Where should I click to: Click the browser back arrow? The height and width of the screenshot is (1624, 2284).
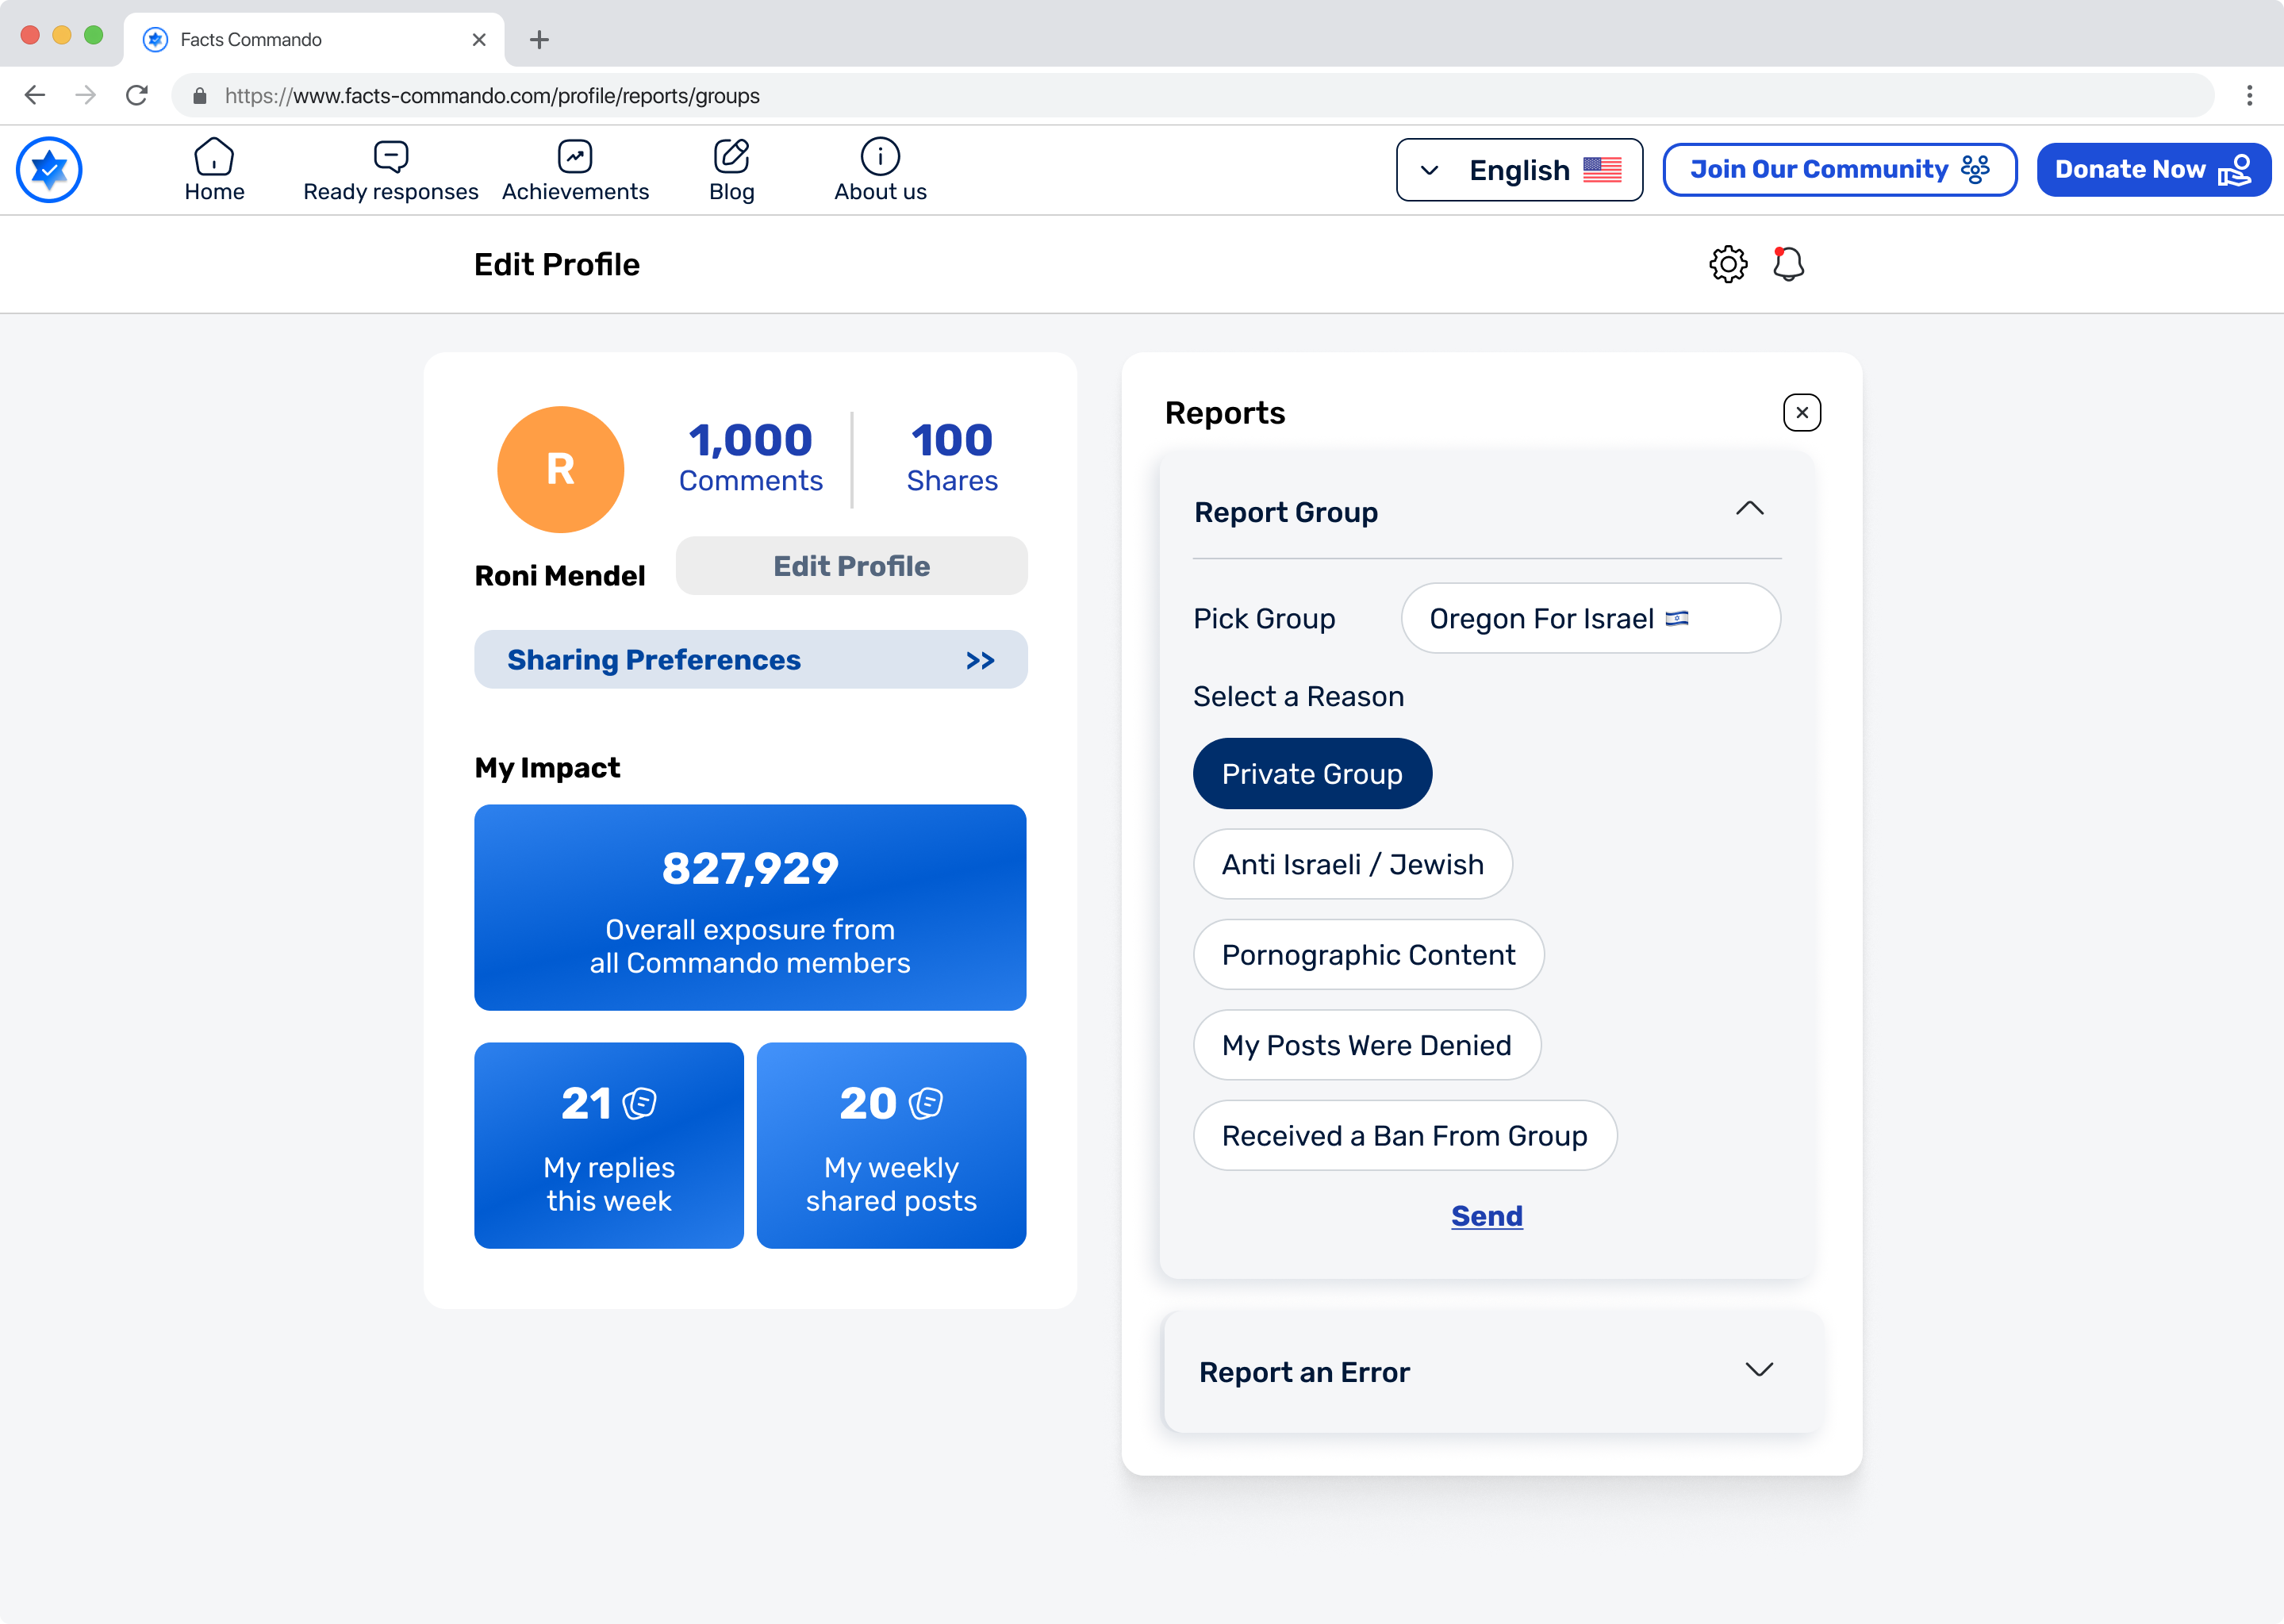tap(35, 95)
